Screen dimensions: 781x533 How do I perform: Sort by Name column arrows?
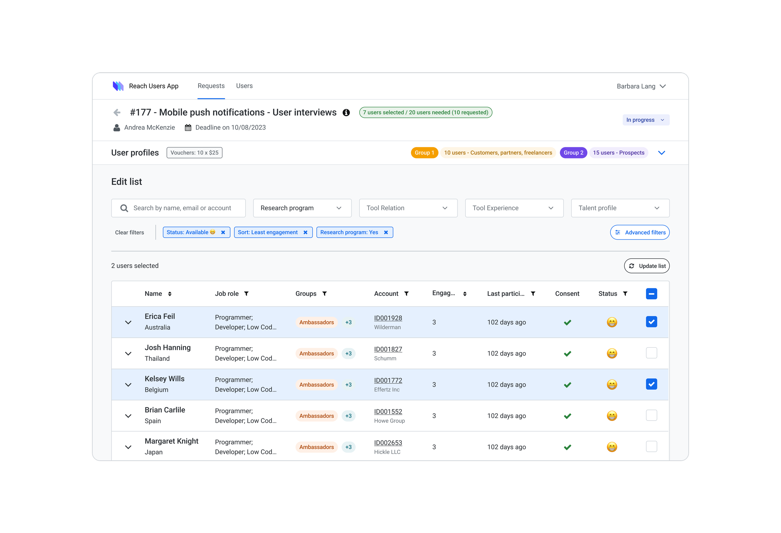click(170, 294)
